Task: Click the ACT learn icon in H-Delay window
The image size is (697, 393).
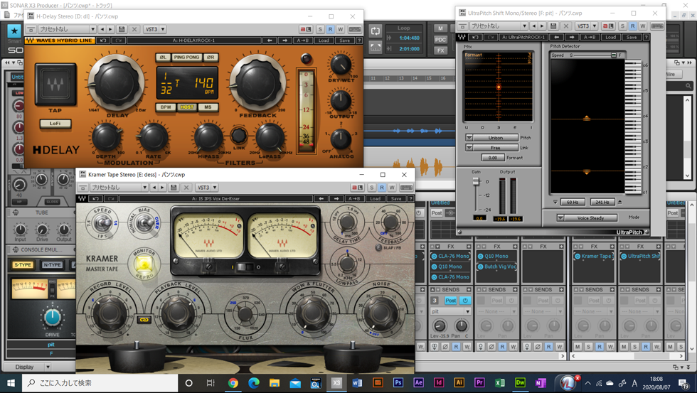Action: tap(306, 29)
